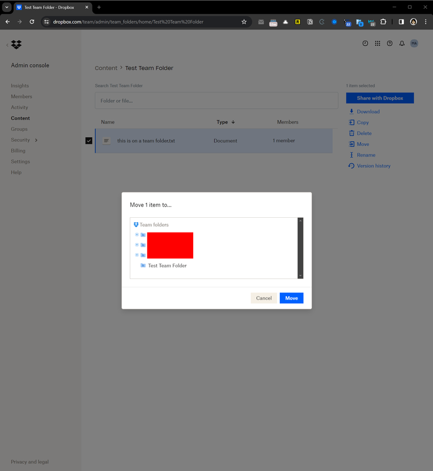Open Billing in admin sidebar
433x471 pixels.
pos(18,151)
